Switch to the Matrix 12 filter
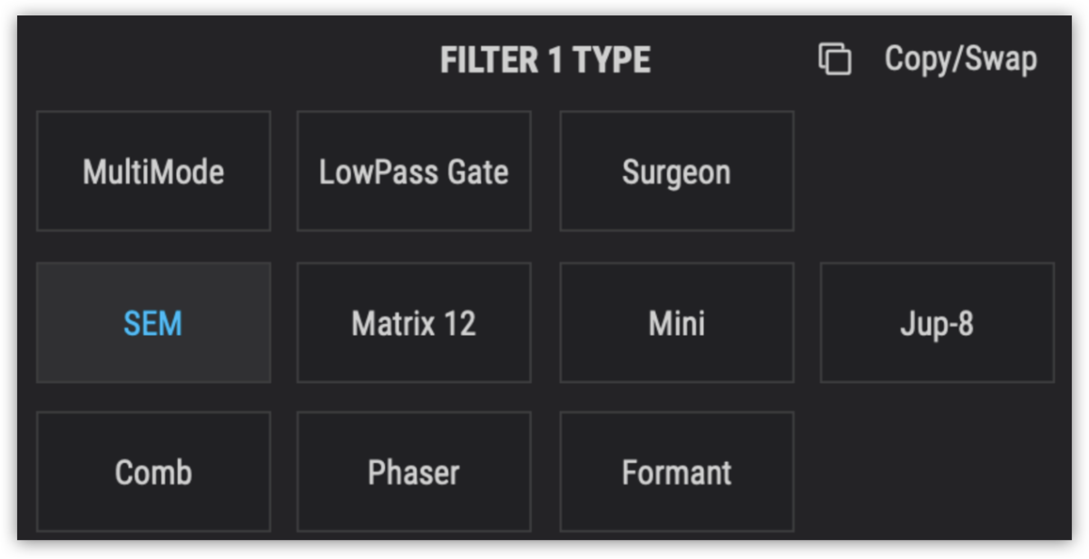The image size is (1089, 559). tap(413, 322)
